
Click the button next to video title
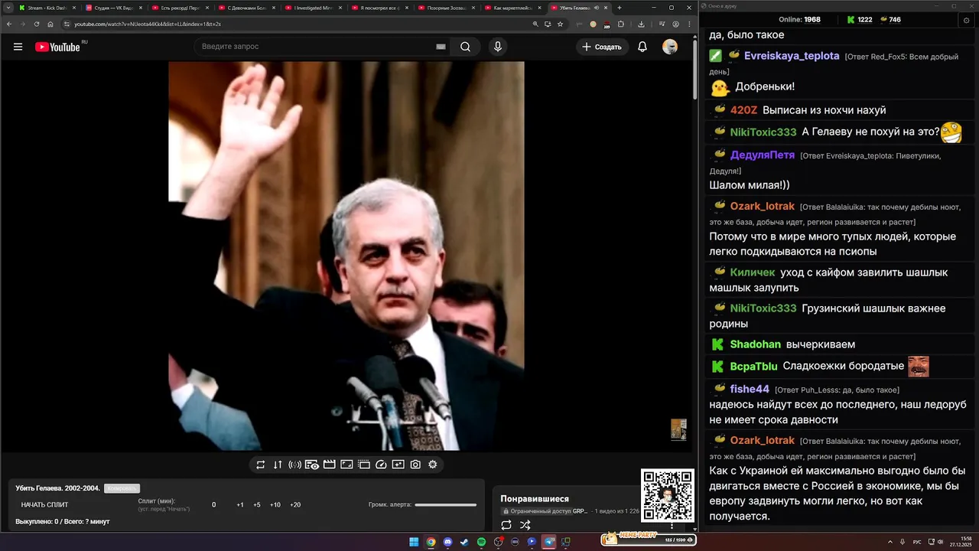(x=122, y=488)
